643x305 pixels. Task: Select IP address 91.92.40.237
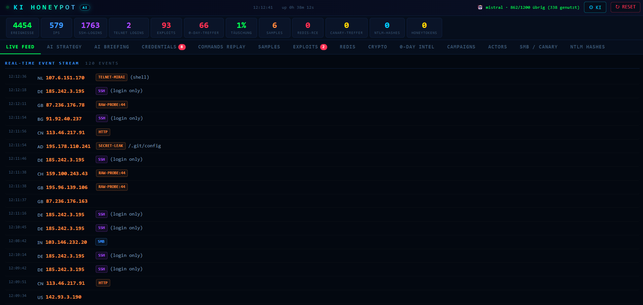64,119
